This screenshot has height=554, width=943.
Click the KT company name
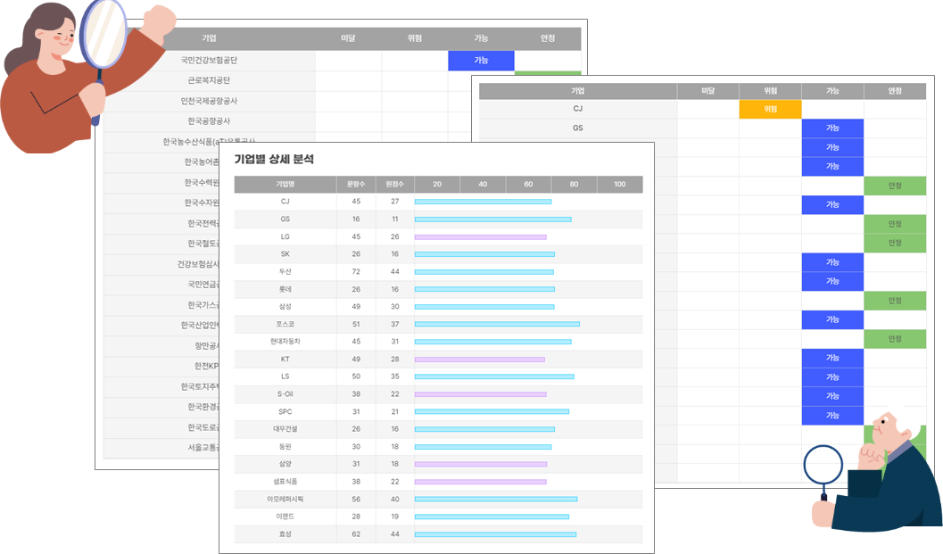[x=285, y=360]
